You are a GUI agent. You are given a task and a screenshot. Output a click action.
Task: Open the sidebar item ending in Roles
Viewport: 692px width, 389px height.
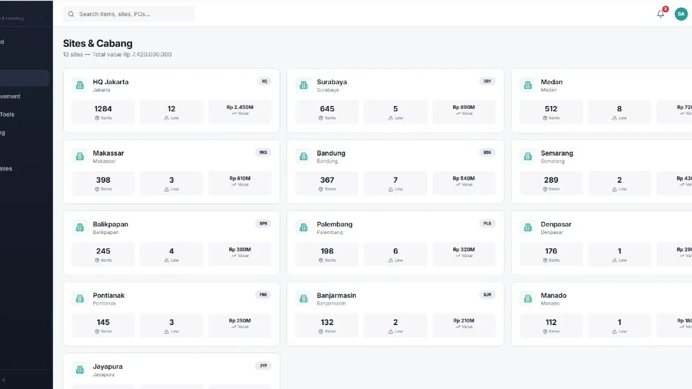(24, 169)
